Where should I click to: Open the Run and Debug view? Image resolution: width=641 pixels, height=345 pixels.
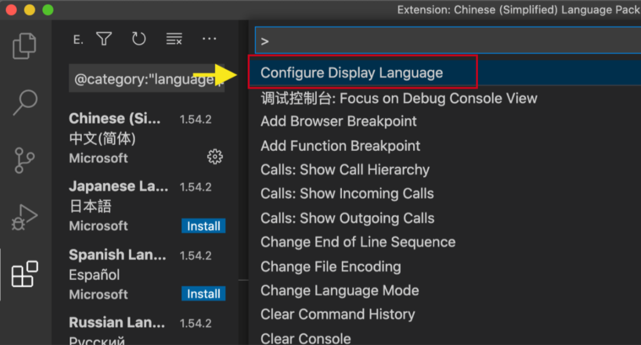click(24, 217)
